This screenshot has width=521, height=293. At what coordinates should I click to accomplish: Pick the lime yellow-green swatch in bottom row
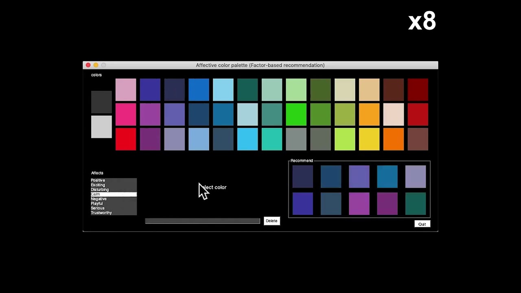point(345,139)
